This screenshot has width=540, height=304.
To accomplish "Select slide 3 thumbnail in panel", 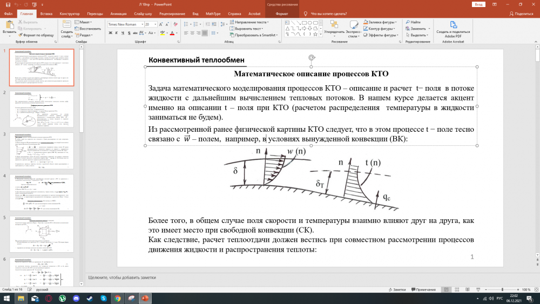I will pyautogui.click(x=42, y=150).
